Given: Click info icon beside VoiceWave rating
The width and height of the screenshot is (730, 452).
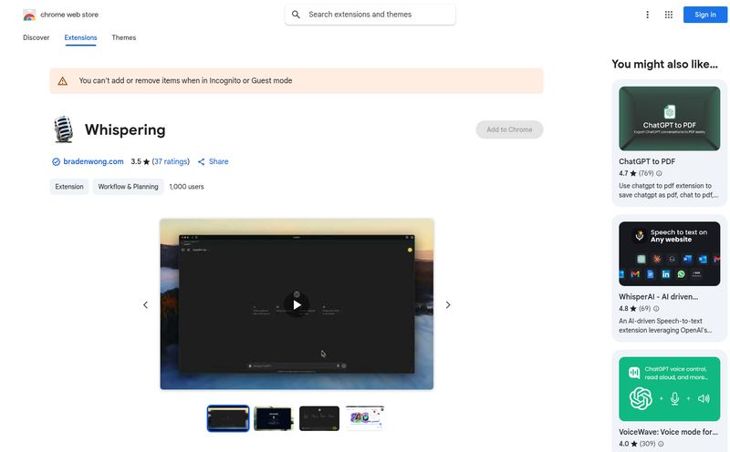Looking at the screenshot, I should 661,444.
